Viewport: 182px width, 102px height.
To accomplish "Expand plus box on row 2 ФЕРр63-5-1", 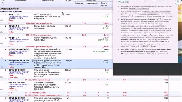I will [2, 32].
